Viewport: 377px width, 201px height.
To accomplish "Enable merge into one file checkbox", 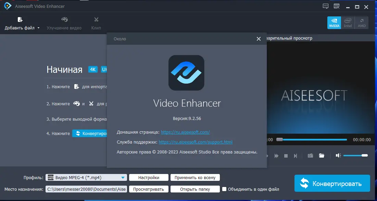I will [224, 189].
